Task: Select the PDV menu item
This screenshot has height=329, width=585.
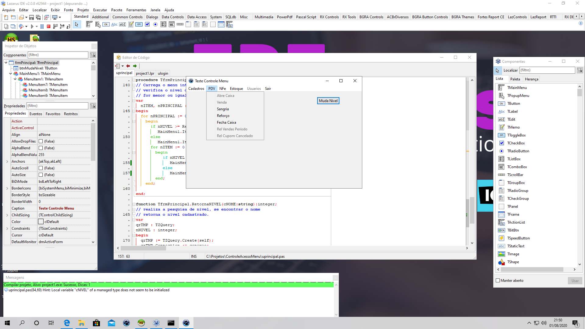Action: point(212,88)
